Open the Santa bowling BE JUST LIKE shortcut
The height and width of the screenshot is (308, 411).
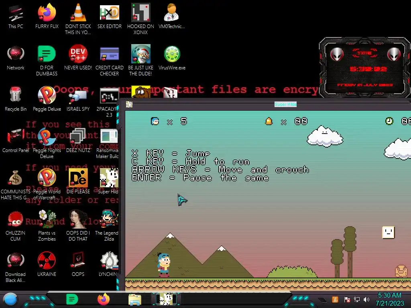click(140, 61)
